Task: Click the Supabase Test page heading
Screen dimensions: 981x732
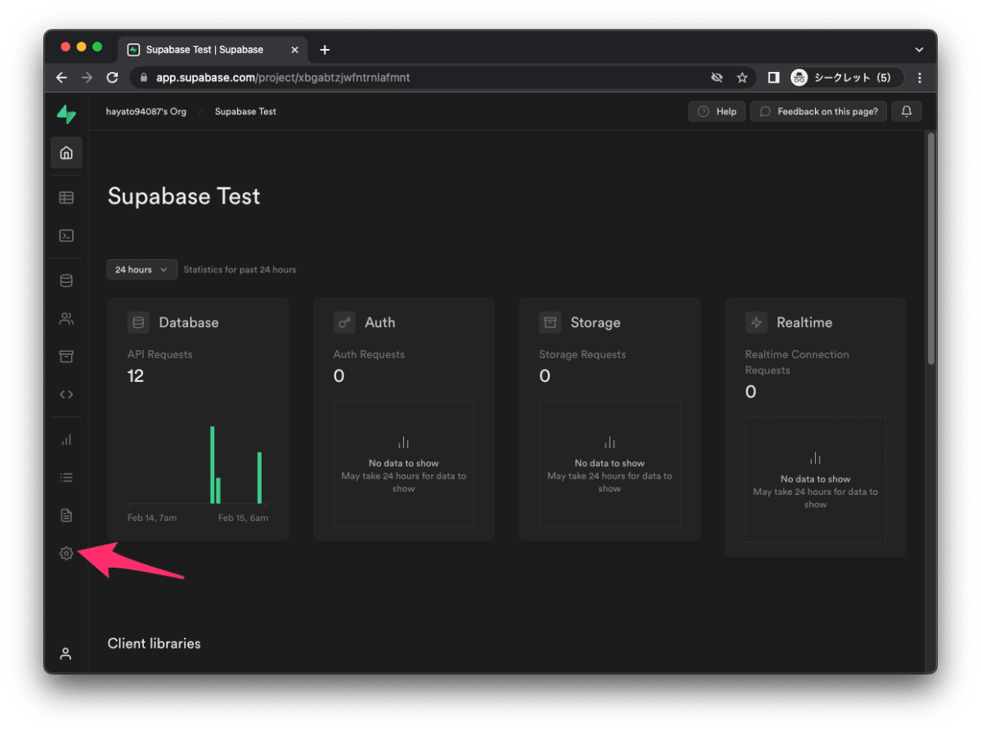Action: tap(184, 196)
